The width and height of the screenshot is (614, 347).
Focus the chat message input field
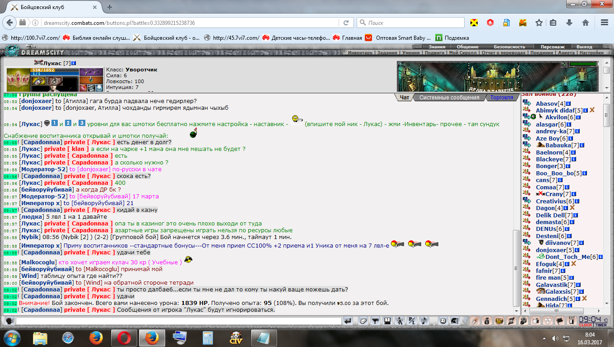pyautogui.click(x=178, y=321)
